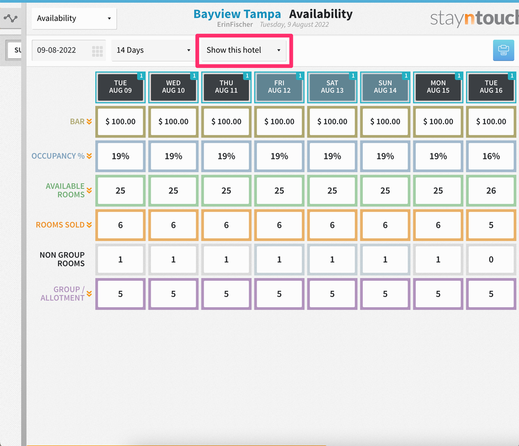Click the 26 available rooms cell
519x446 pixels.
491,190
